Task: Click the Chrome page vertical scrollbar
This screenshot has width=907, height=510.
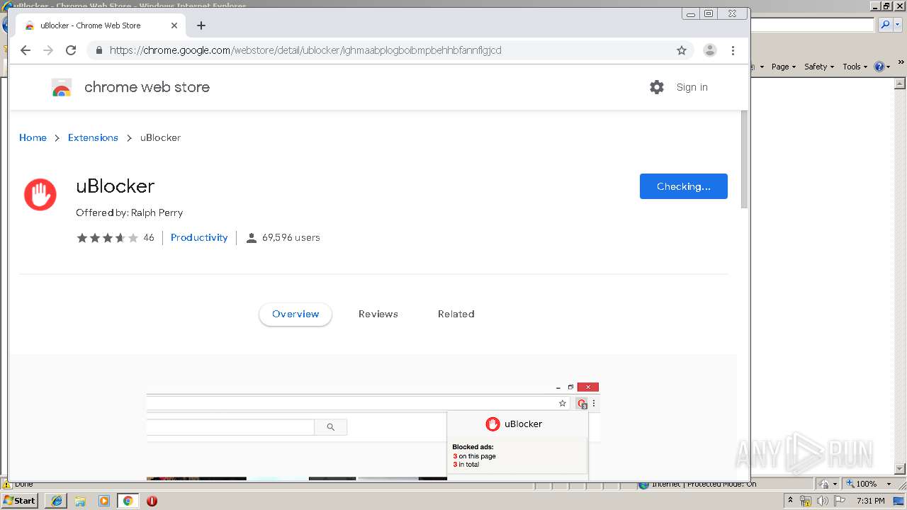Action: click(744, 159)
